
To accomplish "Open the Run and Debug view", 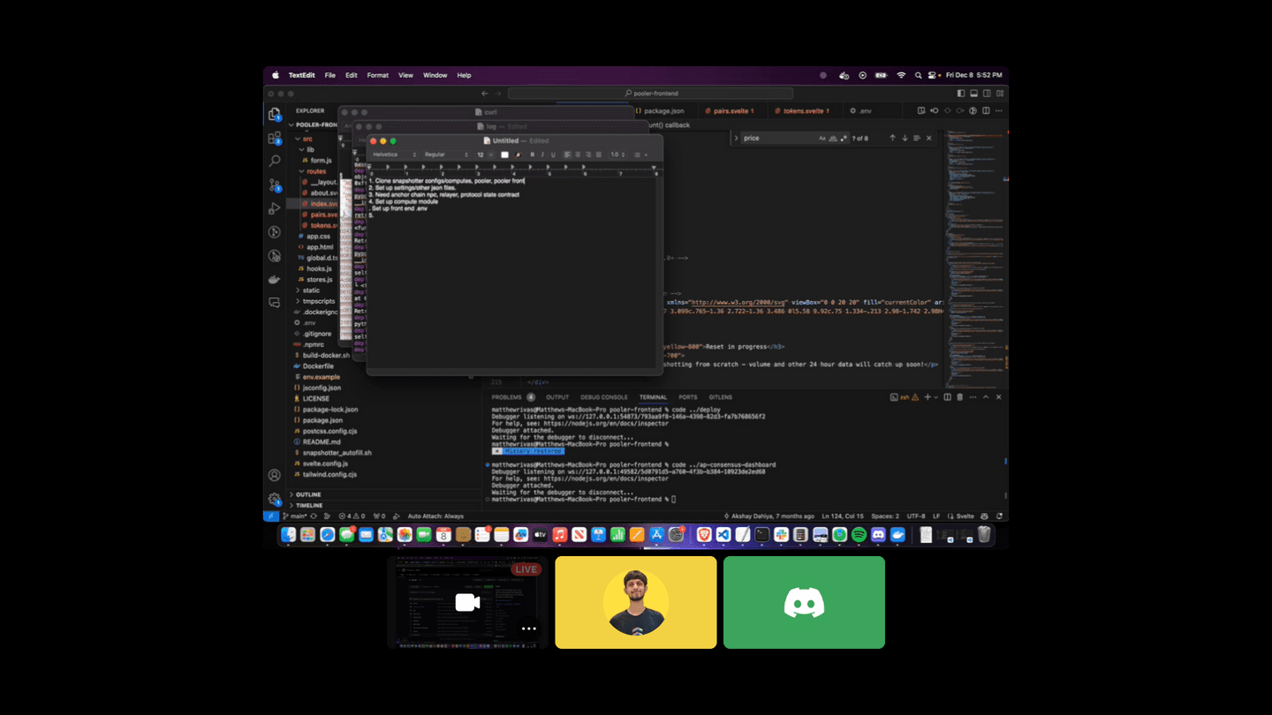I will [x=274, y=208].
